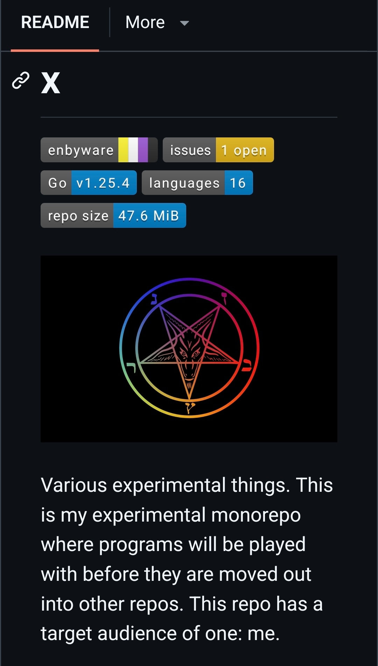Open the issues badge label
The width and height of the screenshot is (378, 666).
tap(190, 150)
